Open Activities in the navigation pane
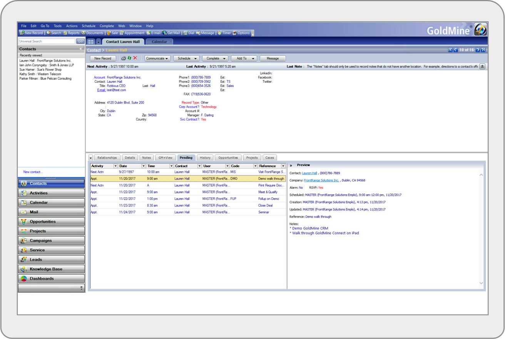 coord(51,193)
